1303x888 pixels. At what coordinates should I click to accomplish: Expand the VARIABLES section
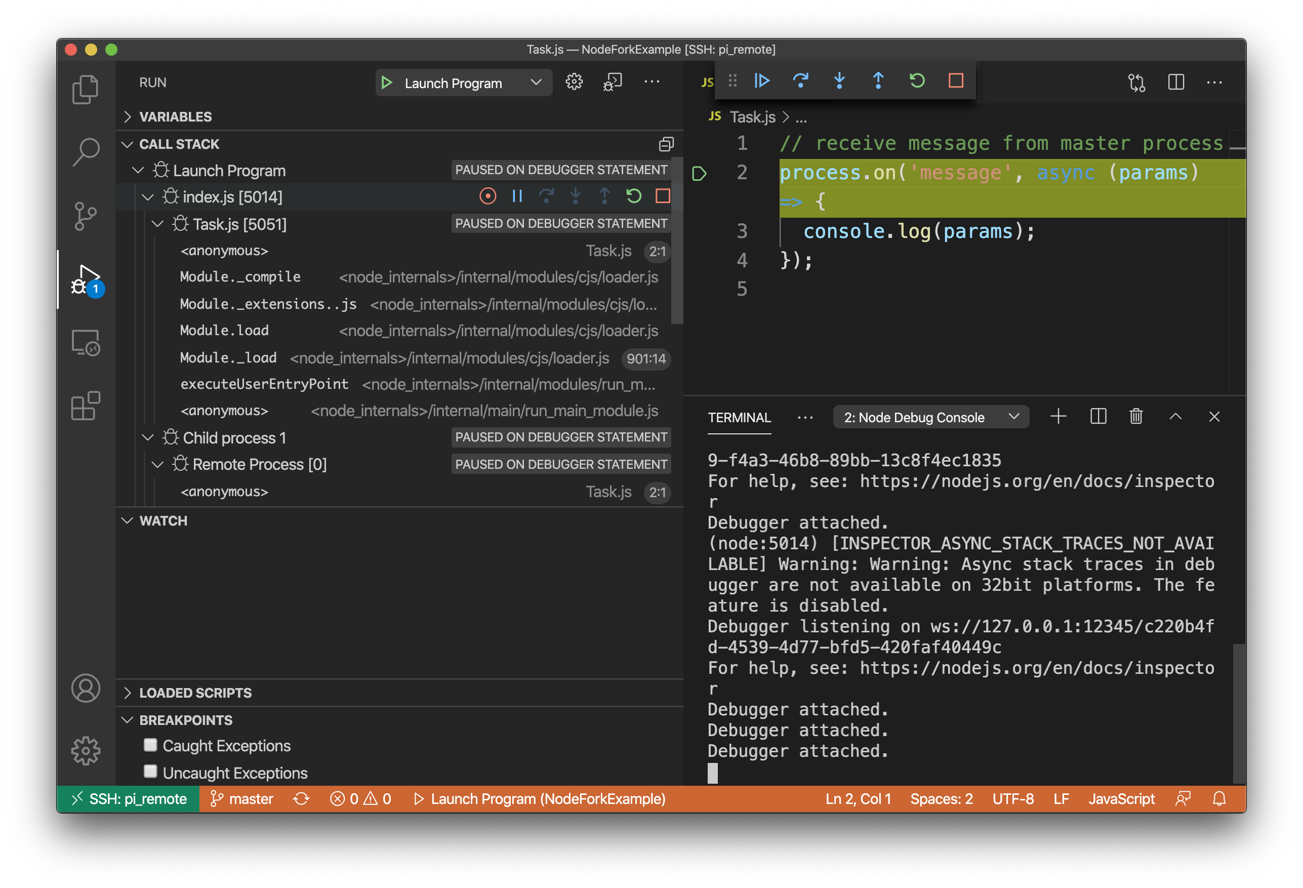click(399, 116)
